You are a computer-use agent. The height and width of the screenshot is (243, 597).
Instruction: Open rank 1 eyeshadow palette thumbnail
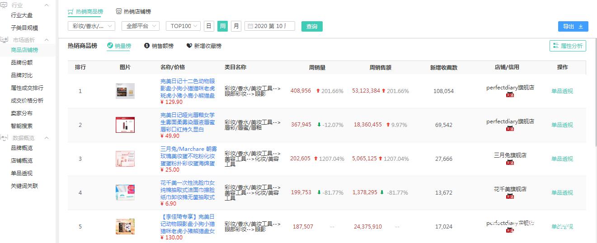point(125,91)
